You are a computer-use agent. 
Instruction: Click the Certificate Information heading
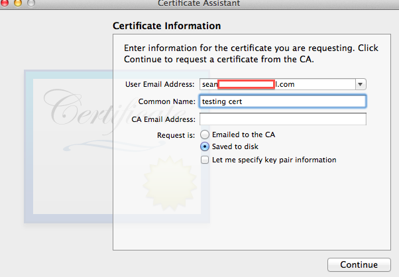coord(166,26)
